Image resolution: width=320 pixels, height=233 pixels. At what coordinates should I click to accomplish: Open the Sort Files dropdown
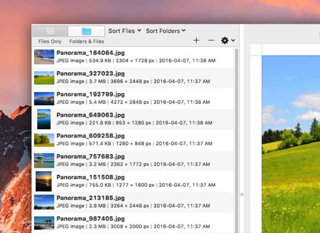(x=125, y=31)
